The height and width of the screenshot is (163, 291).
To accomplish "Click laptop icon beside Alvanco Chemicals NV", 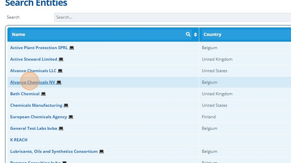I will tap(59, 82).
